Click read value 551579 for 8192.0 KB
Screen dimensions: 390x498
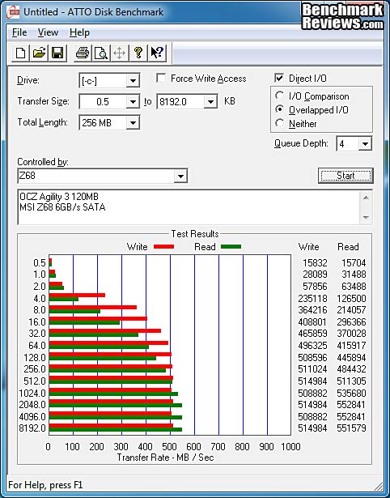[x=352, y=428]
